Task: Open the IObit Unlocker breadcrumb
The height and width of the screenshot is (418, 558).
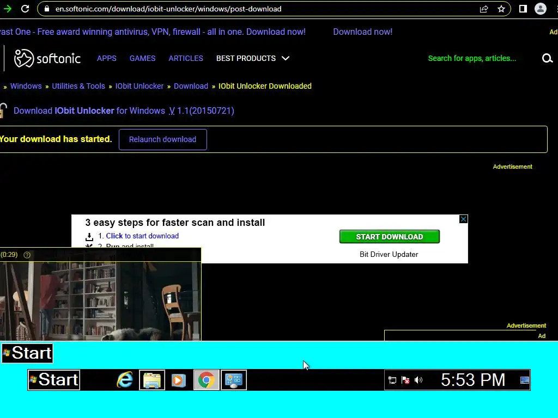Action: pos(139,86)
